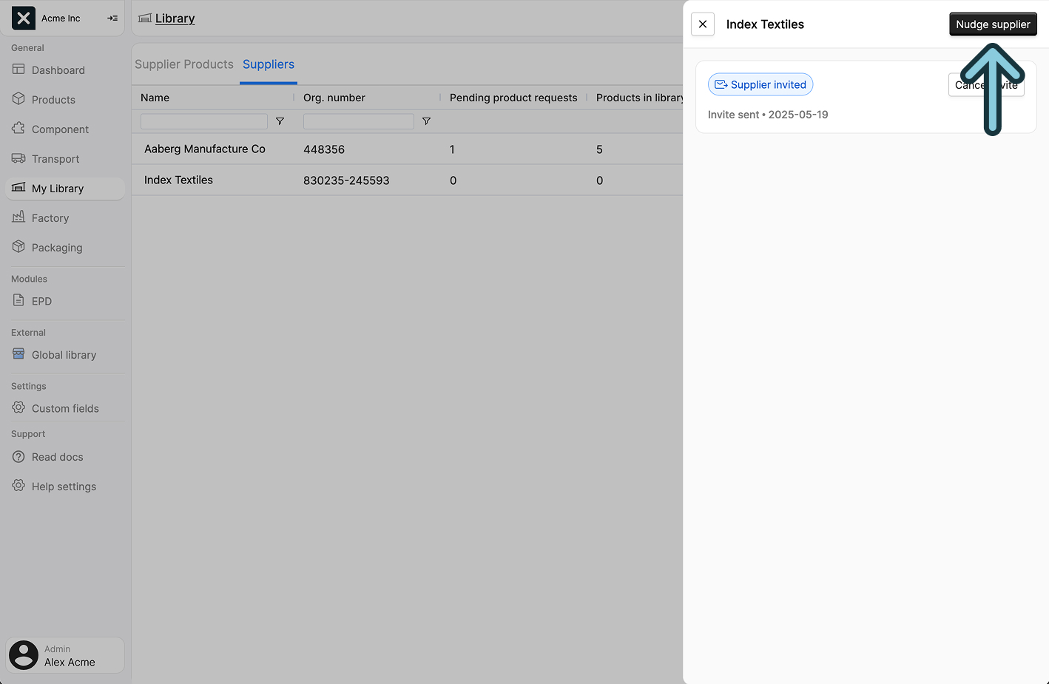This screenshot has width=1049, height=684.
Task: Click the Global library icon
Action: (18, 354)
